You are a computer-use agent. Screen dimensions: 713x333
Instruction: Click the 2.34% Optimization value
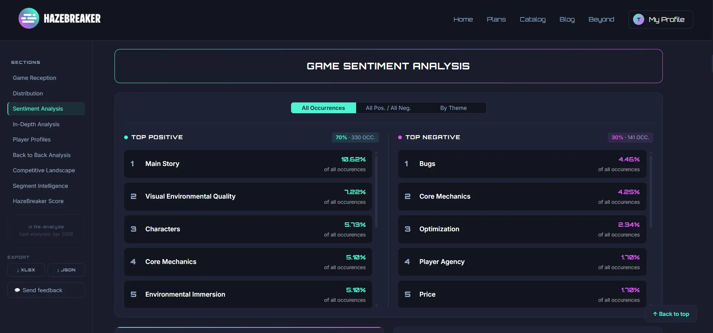click(x=629, y=225)
